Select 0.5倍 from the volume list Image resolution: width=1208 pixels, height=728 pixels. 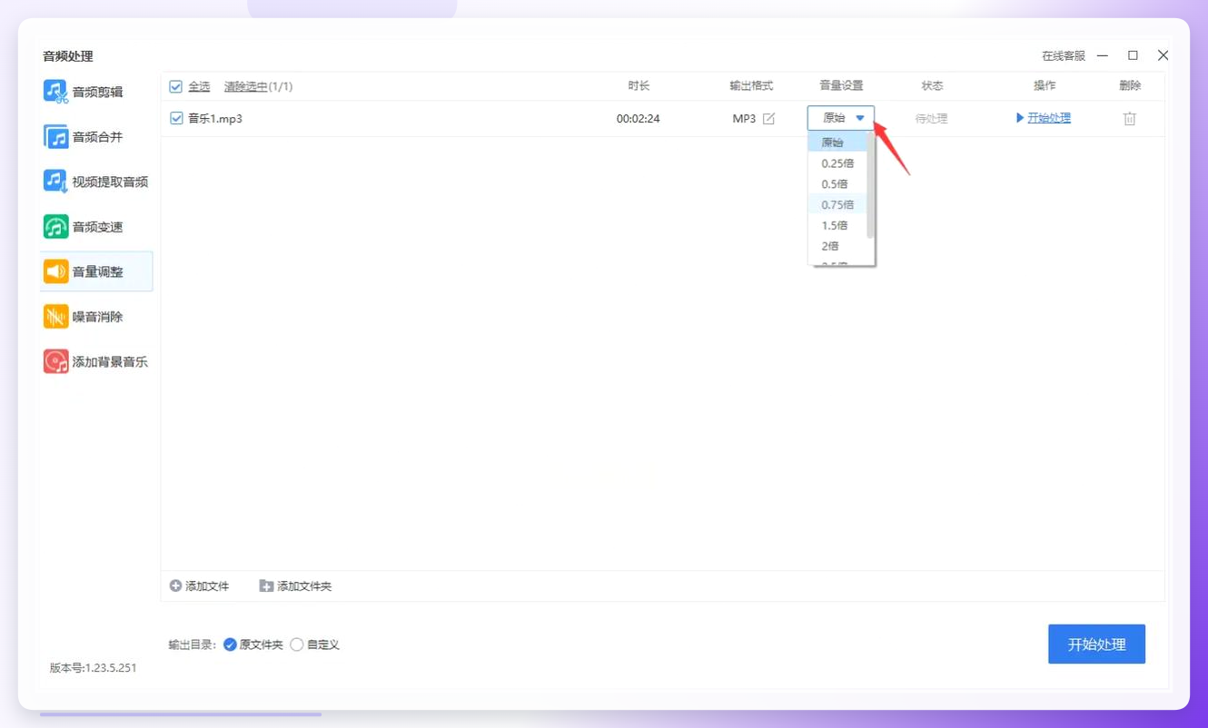click(x=837, y=184)
